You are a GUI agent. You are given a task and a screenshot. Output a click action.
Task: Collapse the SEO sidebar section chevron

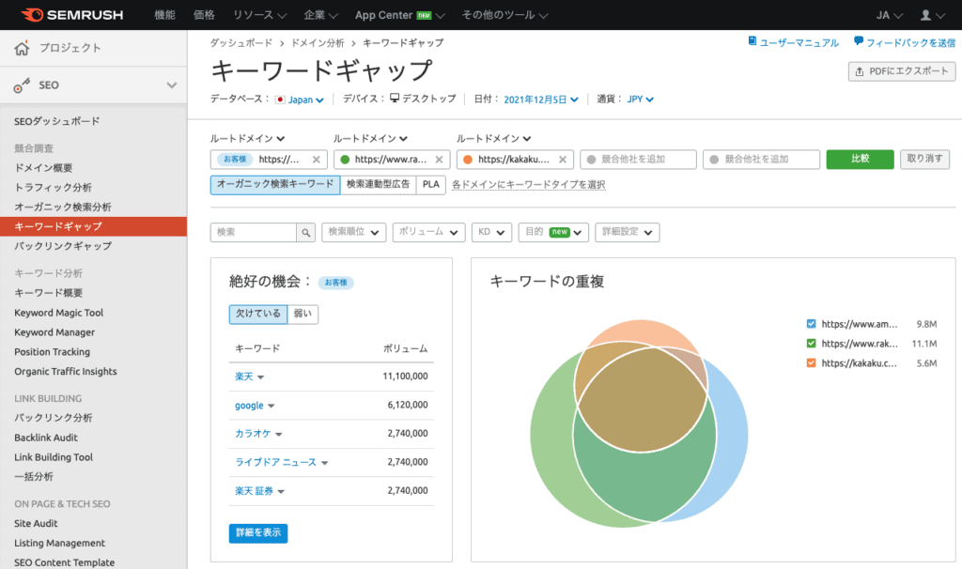(x=172, y=85)
